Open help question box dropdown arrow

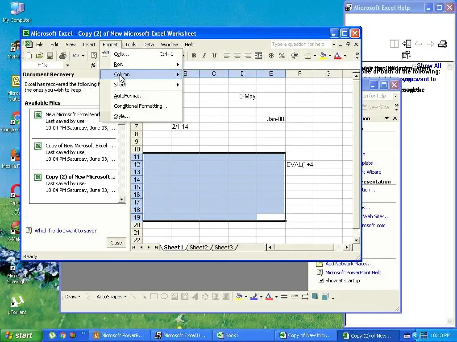[x=334, y=45]
